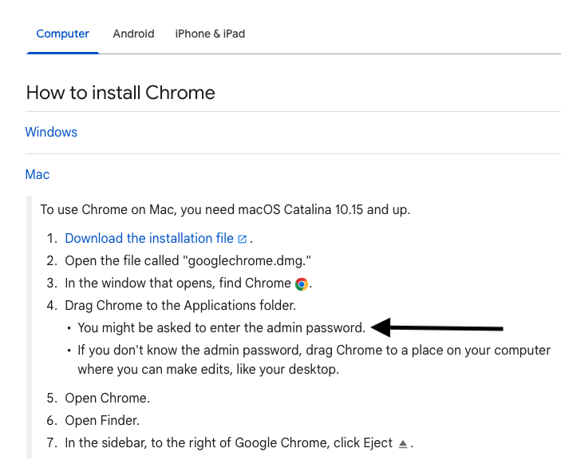Collapse the Mac install section
This screenshot has width=561, height=472.
pyautogui.click(x=38, y=174)
